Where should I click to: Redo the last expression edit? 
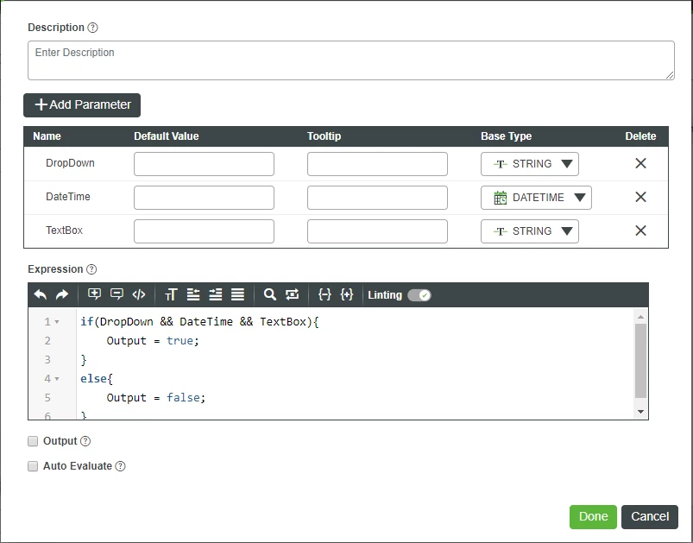pos(62,294)
